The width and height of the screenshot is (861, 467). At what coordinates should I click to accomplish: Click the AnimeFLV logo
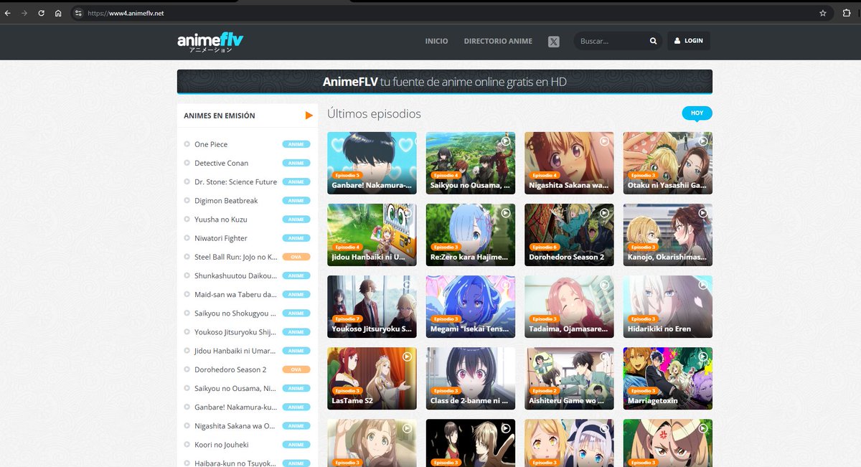click(x=210, y=42)
